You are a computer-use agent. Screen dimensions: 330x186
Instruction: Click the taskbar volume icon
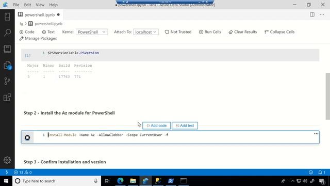point(305,181)
